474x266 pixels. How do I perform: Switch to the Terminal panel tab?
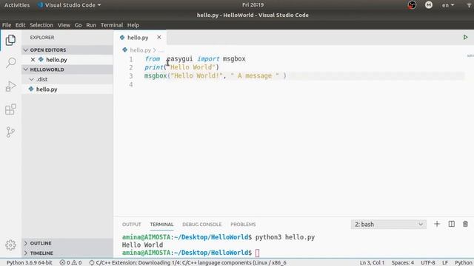(161, 225)
